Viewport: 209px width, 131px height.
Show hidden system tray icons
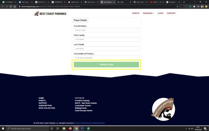(186, 128)
